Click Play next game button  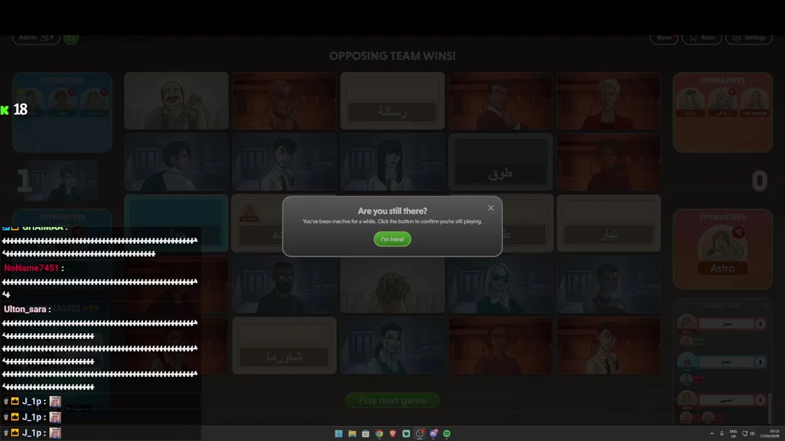tap(392, 401)
